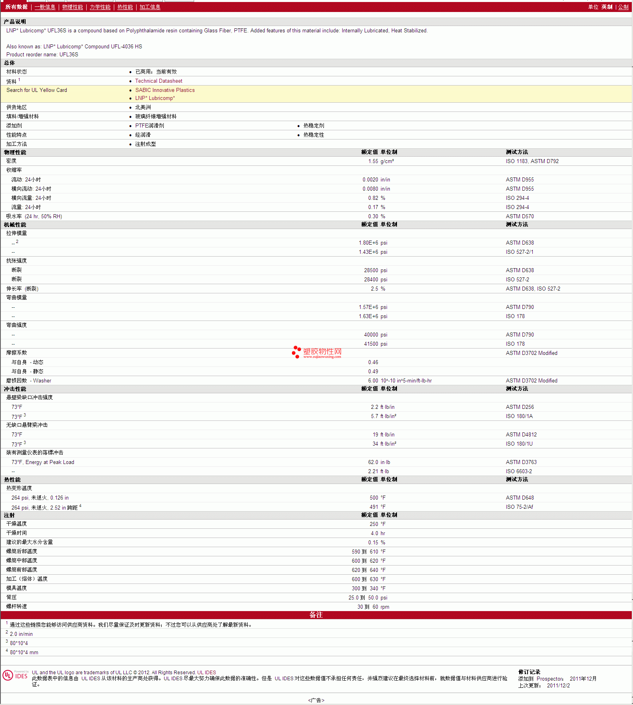Select the 力学性能 tab
The height and width of the screenshot is (705, 633).
(100, 7)
